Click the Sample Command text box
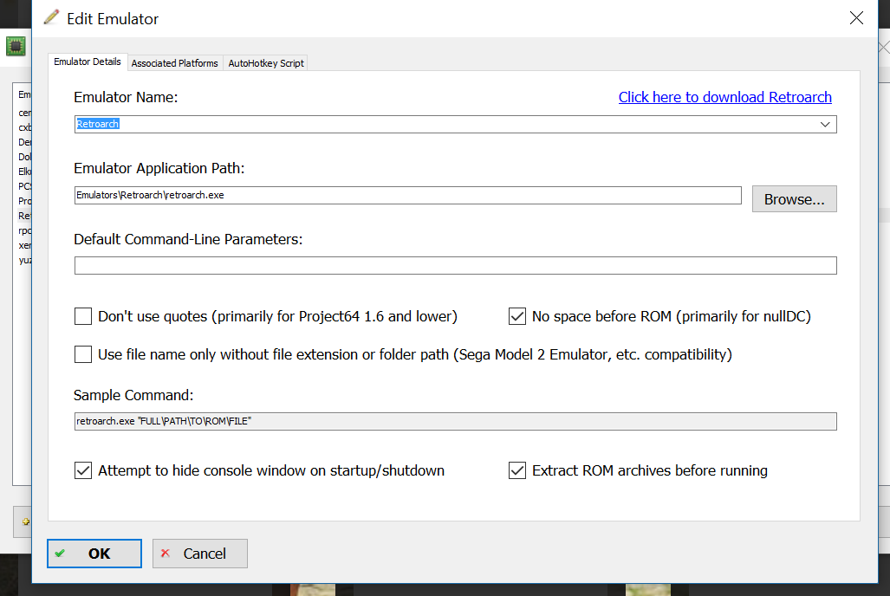 tap(455, 421)
